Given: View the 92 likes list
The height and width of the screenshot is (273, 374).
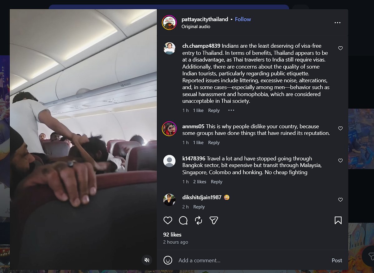Looking at the screenshot, I should tap(172, 235).
